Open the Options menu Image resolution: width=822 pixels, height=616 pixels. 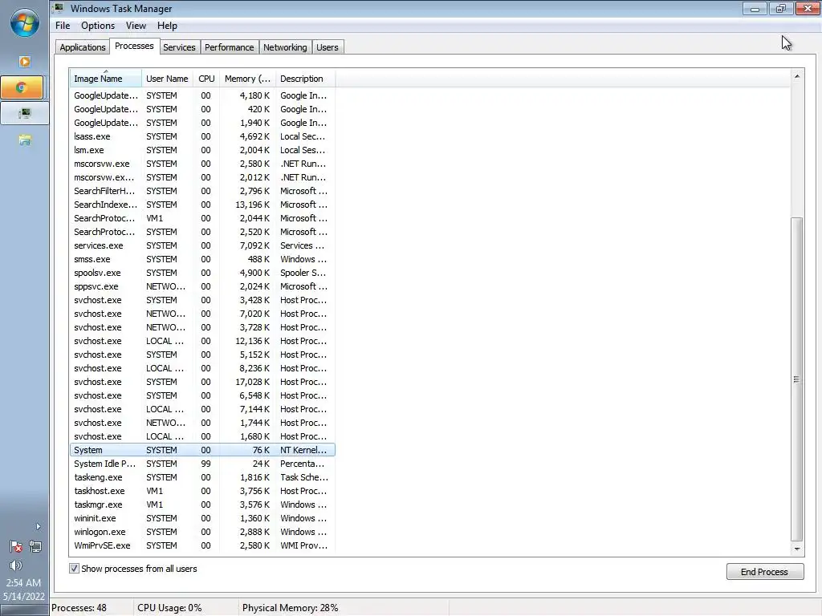click(97, 26)
